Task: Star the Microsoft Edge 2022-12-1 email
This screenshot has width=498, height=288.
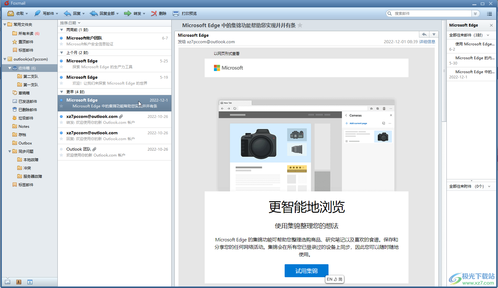Action: click(x=61, y=106)
